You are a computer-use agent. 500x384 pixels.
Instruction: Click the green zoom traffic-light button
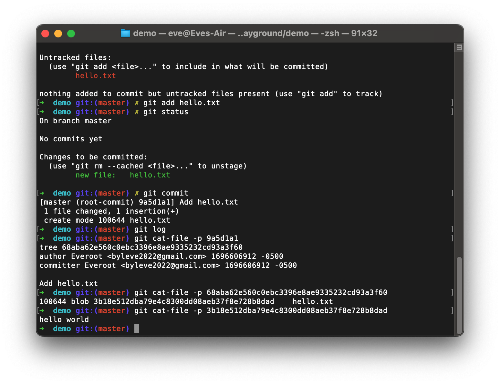(71, 33)
